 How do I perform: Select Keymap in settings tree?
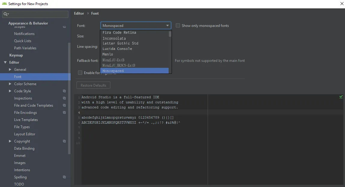pyautogui.click(x=16, y=55)
